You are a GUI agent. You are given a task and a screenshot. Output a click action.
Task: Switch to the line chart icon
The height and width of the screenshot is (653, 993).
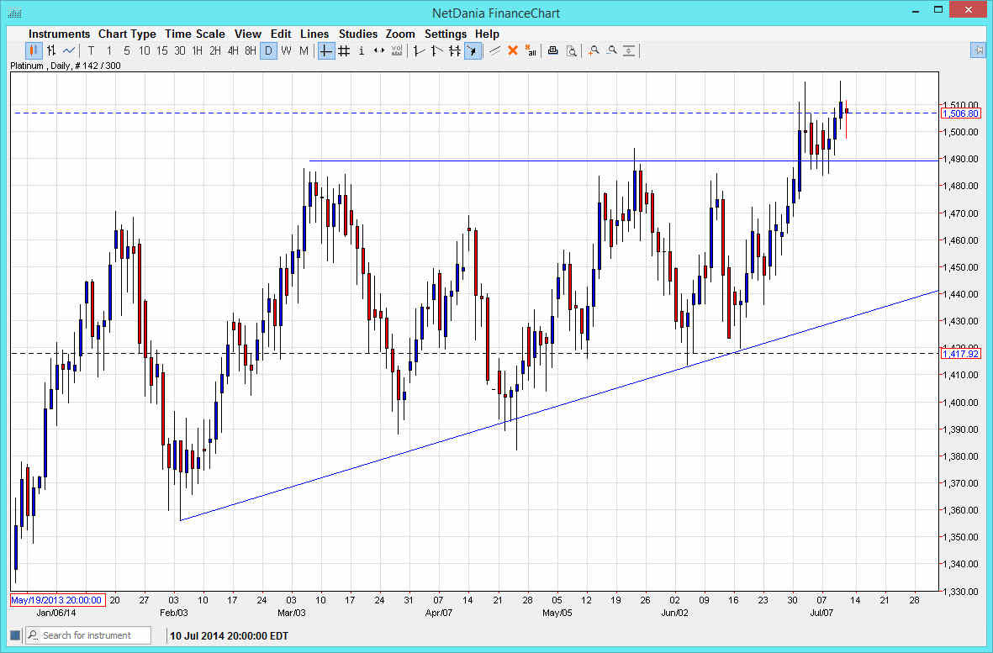coord(69,51)
